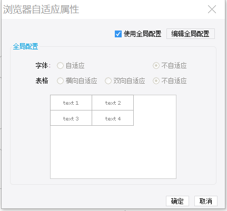The width and height of the screenshot is (227, 211).
Task: Click the 'text 1' preview cell
Action: click(x=71, y=103)
